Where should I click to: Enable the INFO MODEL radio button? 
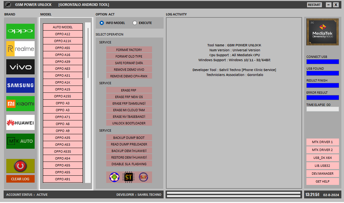click(x=102, y=23)
